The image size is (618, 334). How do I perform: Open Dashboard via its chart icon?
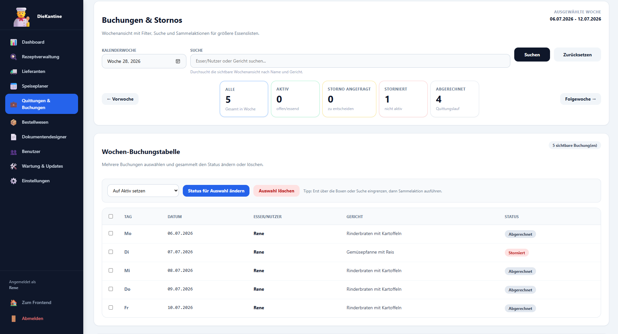pos(14,42)
